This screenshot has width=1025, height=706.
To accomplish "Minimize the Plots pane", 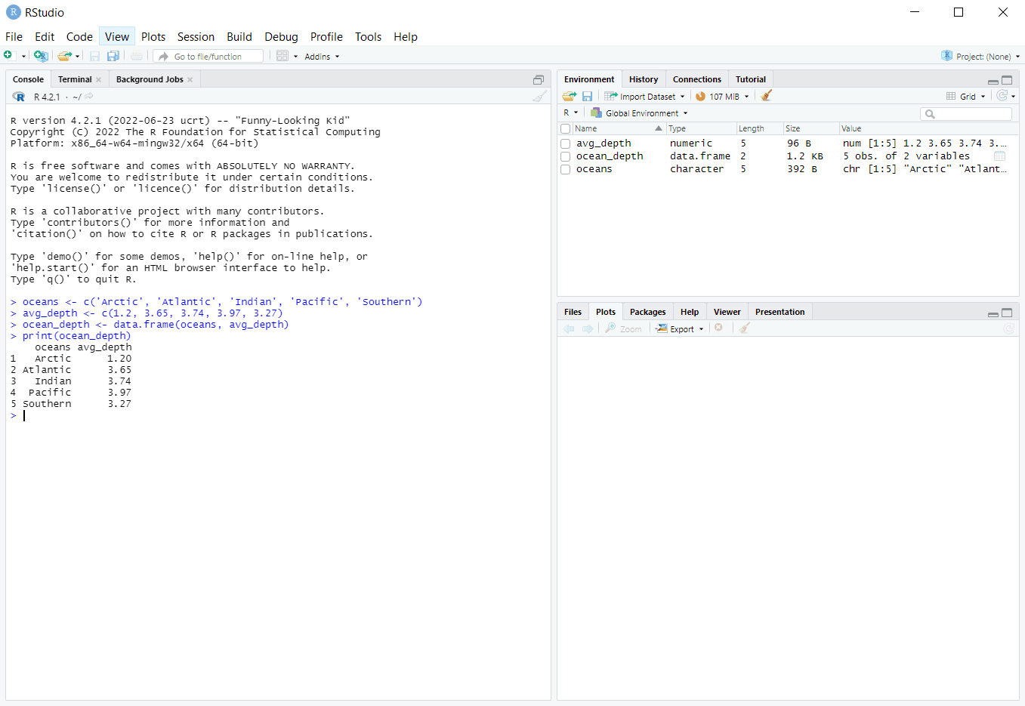I will tap(993, 313).
